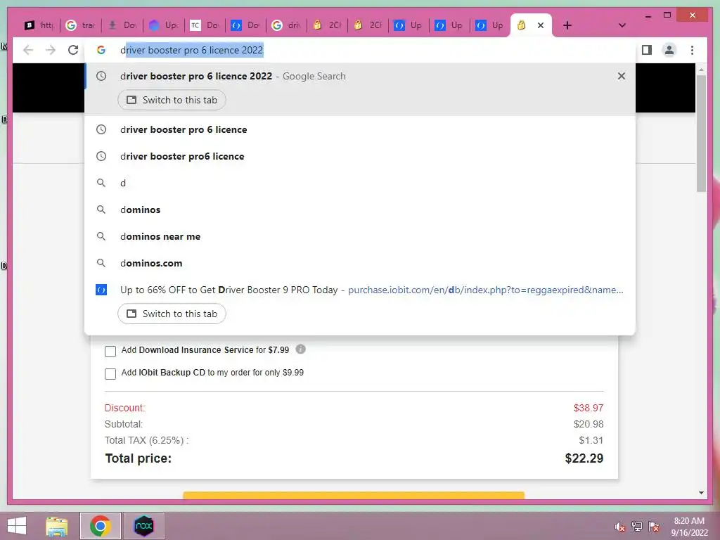Click the scrollbar down arrow
The height and width of the screenshot is (540, 720).
(701, 493)
